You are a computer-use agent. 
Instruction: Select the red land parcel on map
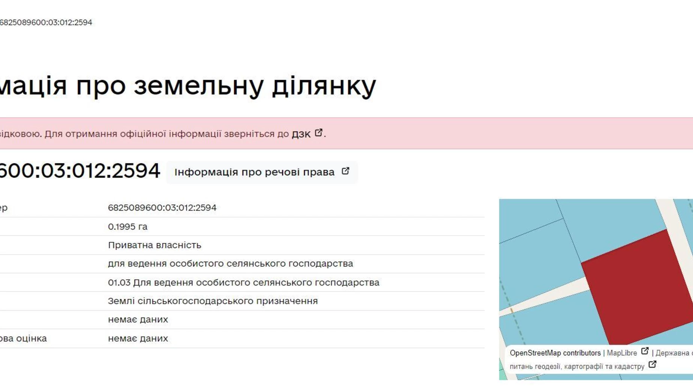point(639,287)
